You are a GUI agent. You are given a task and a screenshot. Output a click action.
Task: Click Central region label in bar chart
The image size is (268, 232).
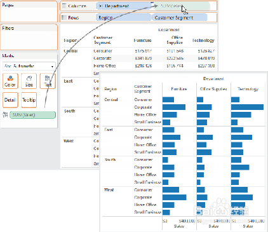click(x=111, y=100)
